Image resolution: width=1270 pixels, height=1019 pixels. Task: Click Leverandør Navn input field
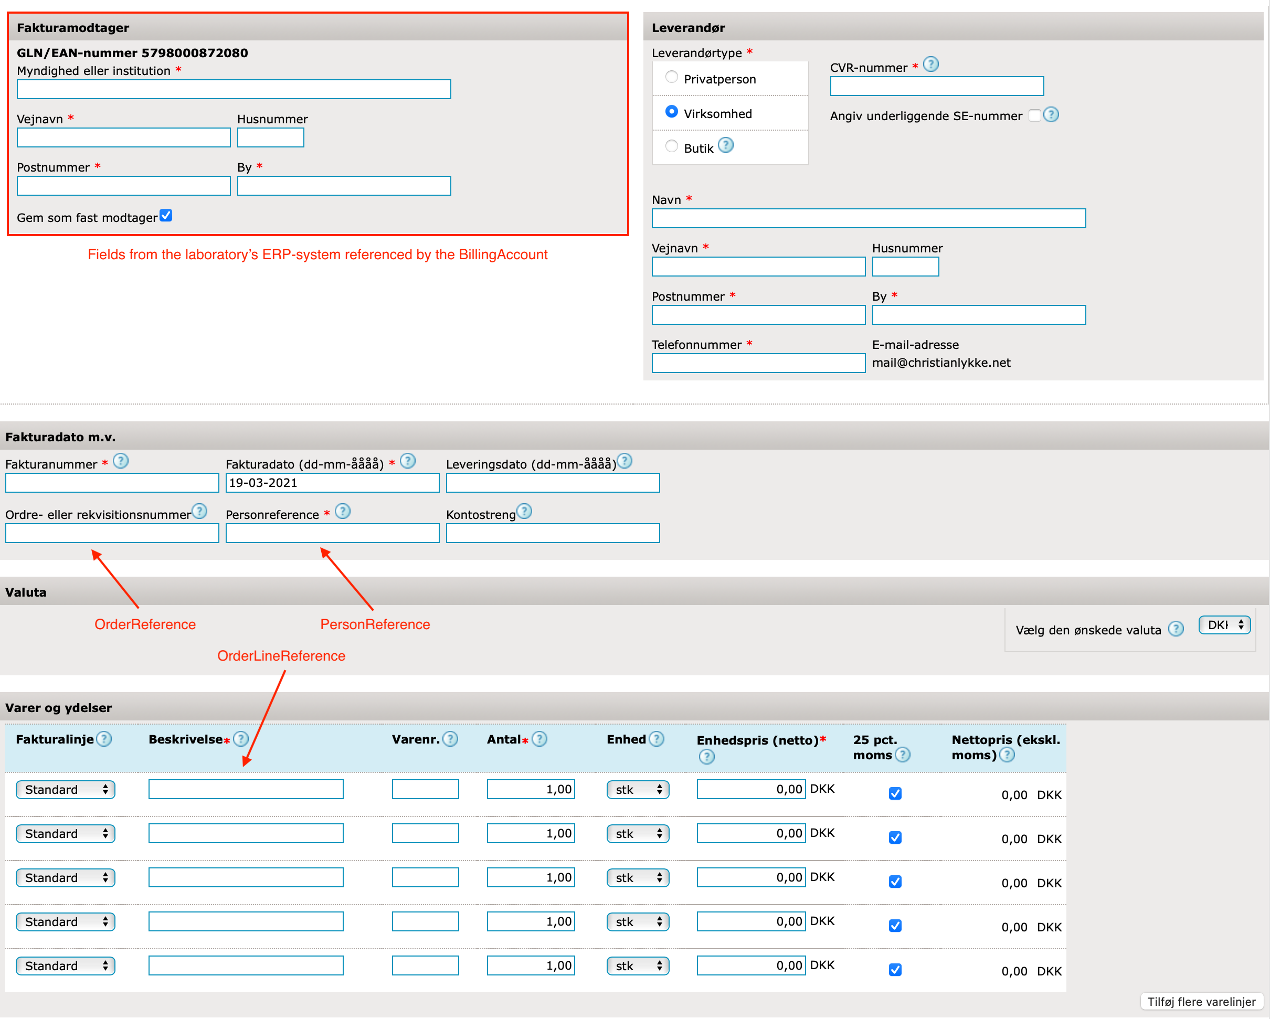869,218
